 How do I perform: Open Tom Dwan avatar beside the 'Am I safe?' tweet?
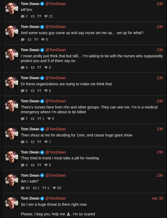[x=12, y=180]
